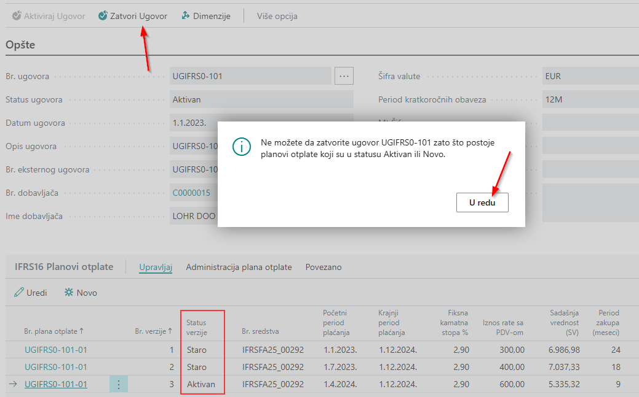Sort by Br. verzije column header
Image resolution: width=639 pixels, height=397 pixels.
(x=153, y=331)
